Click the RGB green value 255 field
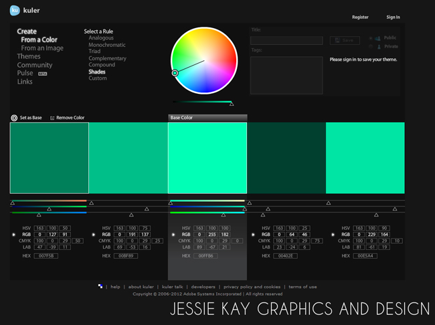 point(212,235)
